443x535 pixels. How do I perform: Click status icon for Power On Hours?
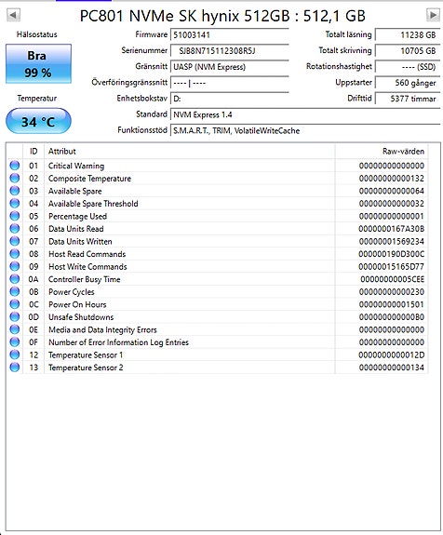(15, 304)
